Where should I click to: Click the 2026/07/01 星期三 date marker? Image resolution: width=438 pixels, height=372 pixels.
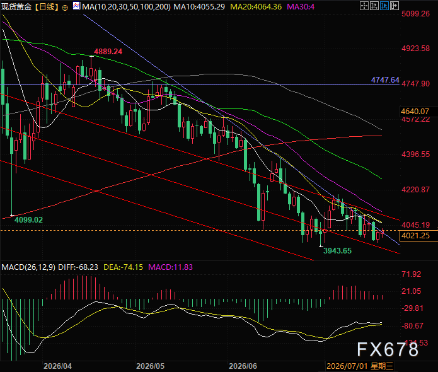coord(359,366)
